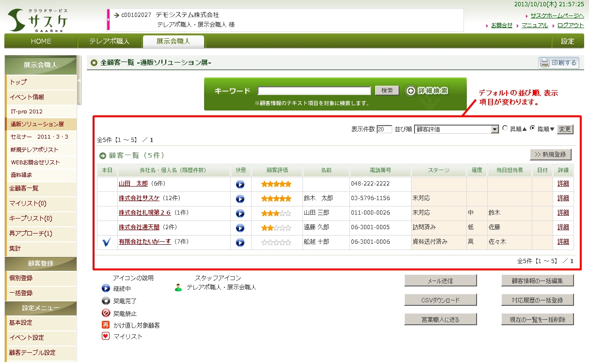Open 設定 in the top navigation bar
The height and width of the screenshot is (362, 589).
click(567, 42)
